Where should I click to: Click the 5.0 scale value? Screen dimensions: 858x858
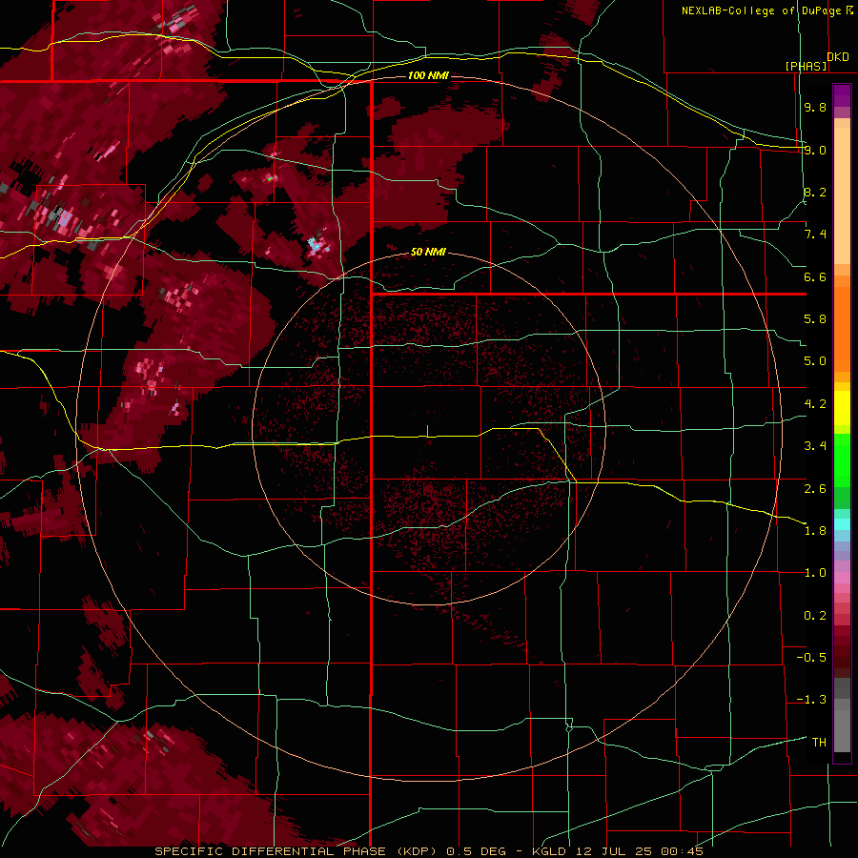coord(815,361)
